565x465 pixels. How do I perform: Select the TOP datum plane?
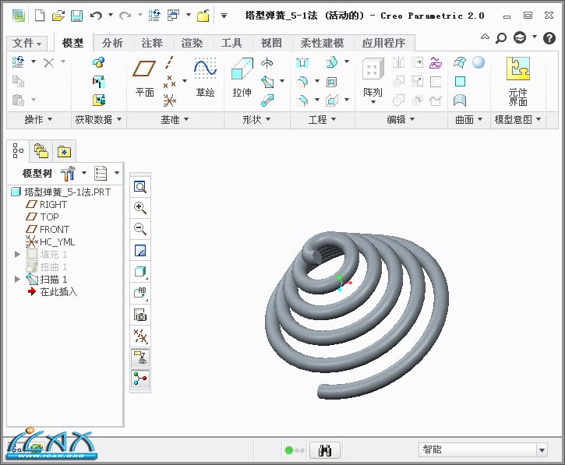pyautogui.click(x=43, y=217)
